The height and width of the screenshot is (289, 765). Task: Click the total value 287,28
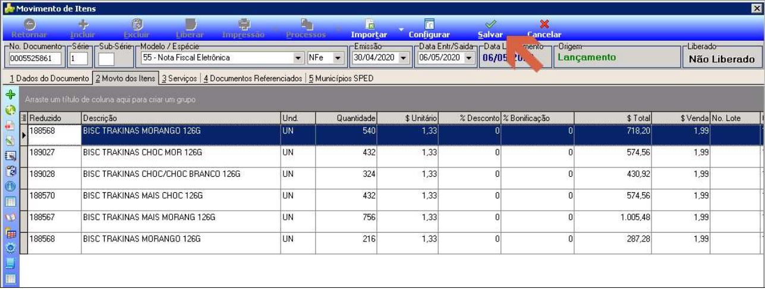[x=639, y=239]
